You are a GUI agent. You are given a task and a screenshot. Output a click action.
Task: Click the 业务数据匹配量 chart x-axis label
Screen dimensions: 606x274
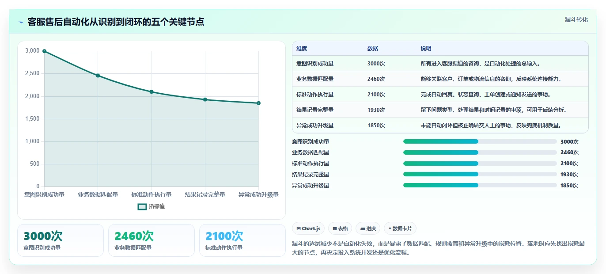click(98, 195)
